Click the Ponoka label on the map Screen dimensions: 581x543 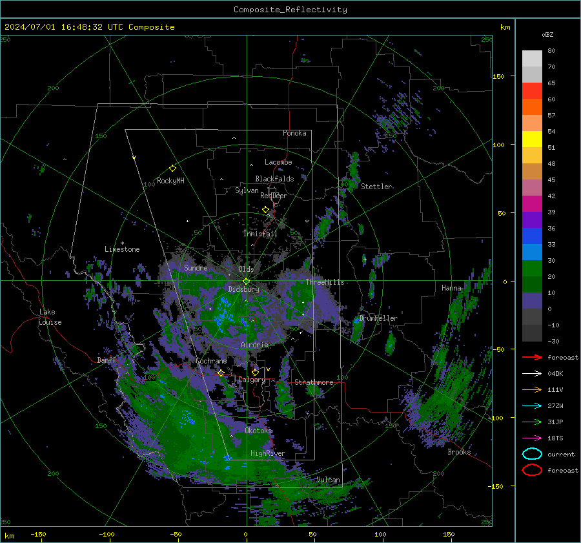(294, 133)
